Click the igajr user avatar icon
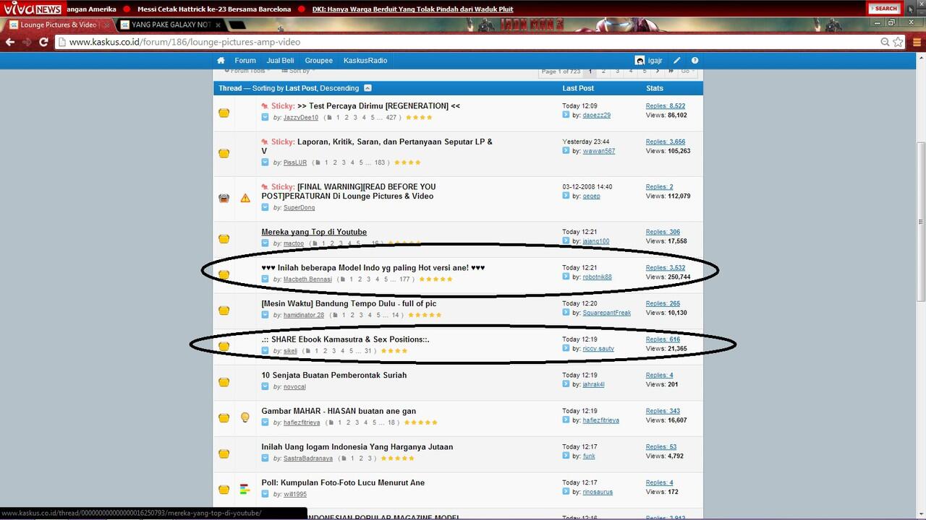926x520 pixels. pyautogui.click(x=640, y=61)
